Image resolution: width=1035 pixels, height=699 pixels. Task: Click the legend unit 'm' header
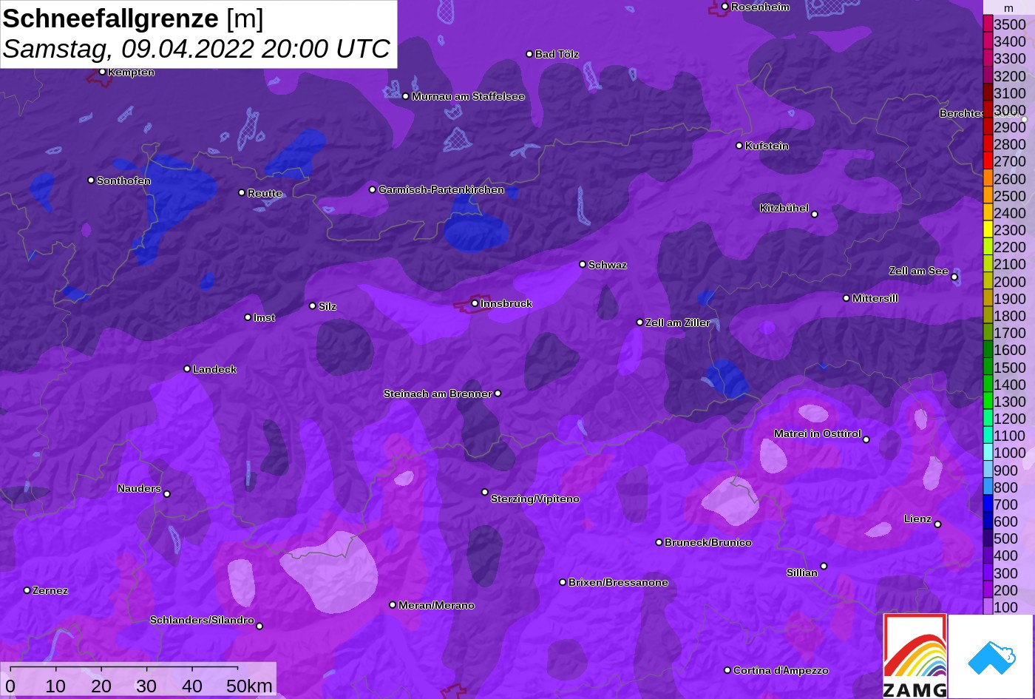(1008, 8)
